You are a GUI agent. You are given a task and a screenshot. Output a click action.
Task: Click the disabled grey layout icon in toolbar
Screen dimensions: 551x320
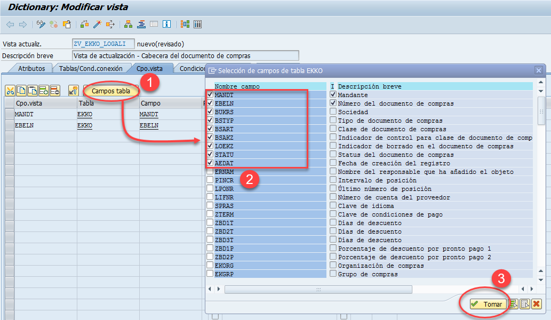(154, 24)
